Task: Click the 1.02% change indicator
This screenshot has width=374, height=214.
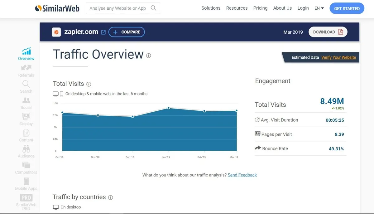Action: 338,108
